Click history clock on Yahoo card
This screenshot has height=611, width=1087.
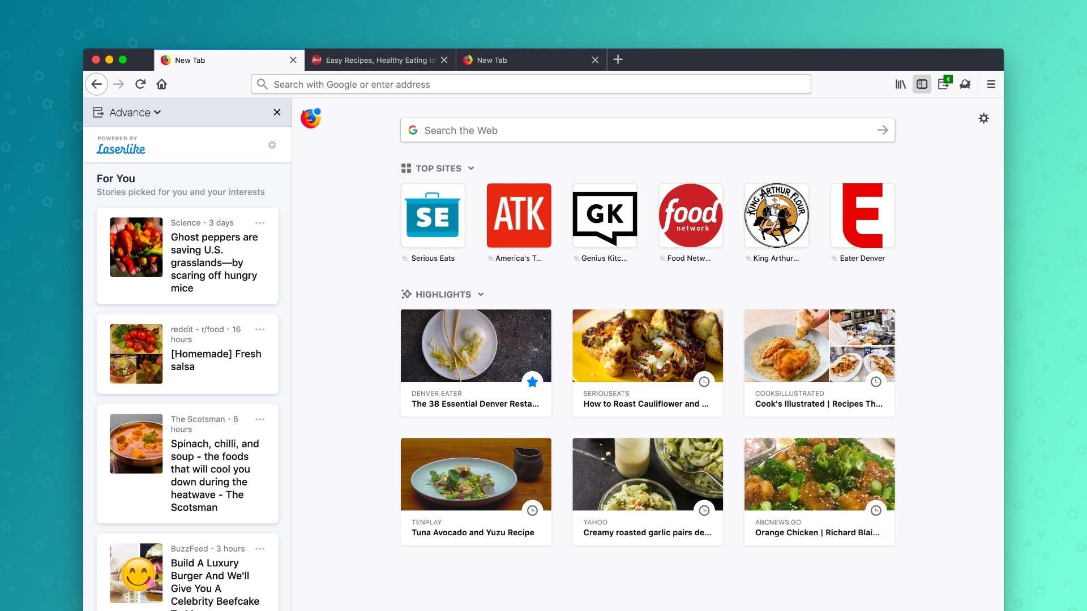pos(704,510)
